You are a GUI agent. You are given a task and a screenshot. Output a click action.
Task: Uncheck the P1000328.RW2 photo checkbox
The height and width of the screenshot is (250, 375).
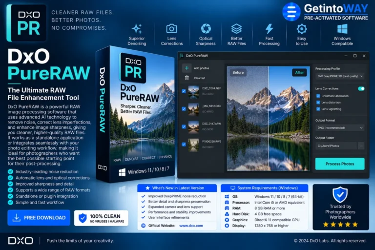pos(184,144)
